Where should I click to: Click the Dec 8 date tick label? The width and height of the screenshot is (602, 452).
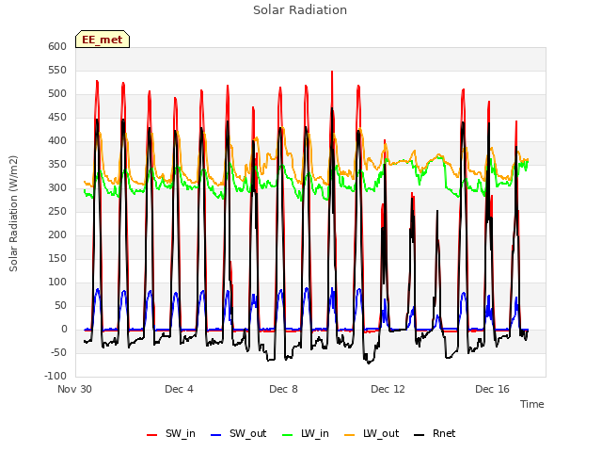283,389
